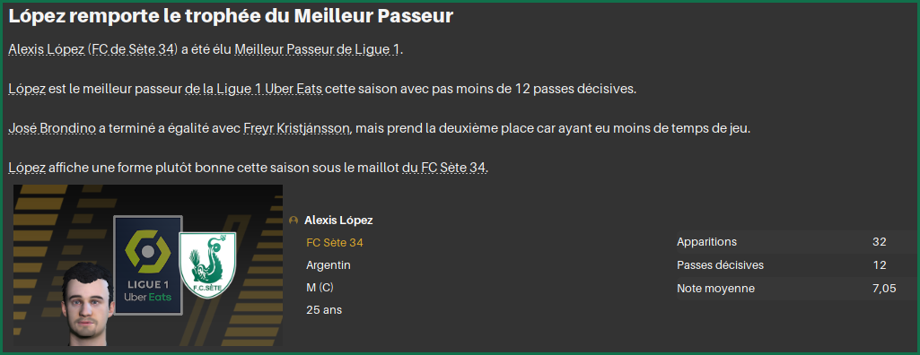Click the Argentin nationality text
The height and width of the screenshot is (355, 920).
[x=329, y=265]
